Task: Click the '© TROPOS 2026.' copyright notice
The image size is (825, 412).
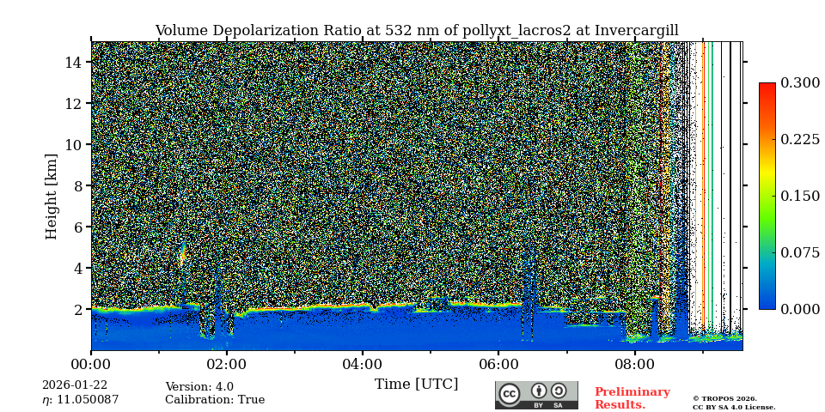Action: tap(724, 398)
